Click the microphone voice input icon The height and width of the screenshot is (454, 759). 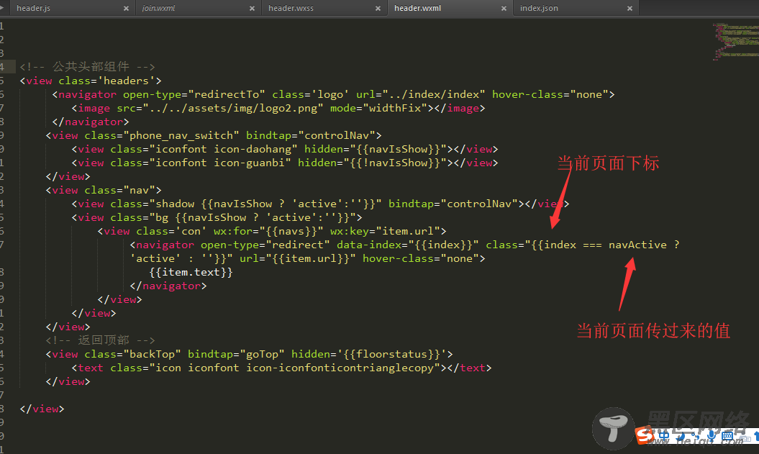711,437
